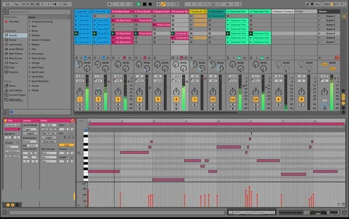This screenshot has width=349, height=219.
Task: Arm recording with the round Record button
Action: pos(150,4)
